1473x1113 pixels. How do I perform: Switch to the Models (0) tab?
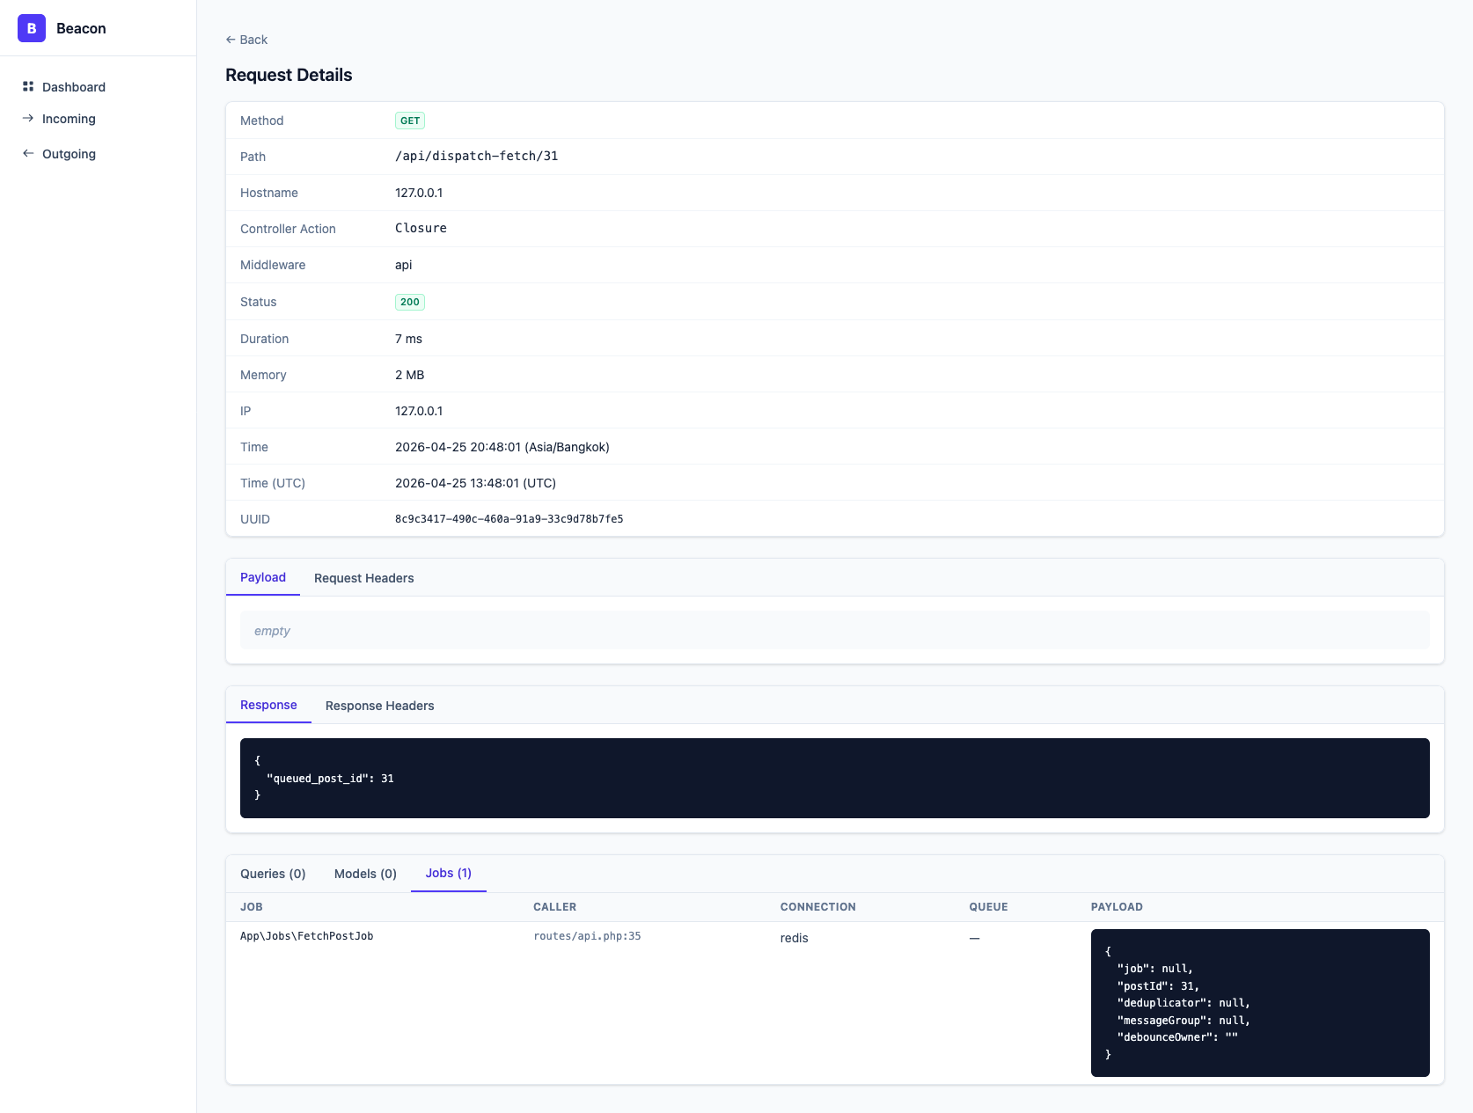pyautogui.click(x=364, y=874)
